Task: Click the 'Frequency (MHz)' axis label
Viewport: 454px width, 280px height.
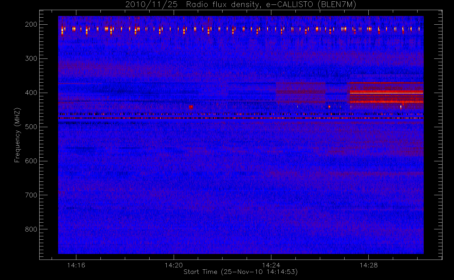Action: pos(17,135)
